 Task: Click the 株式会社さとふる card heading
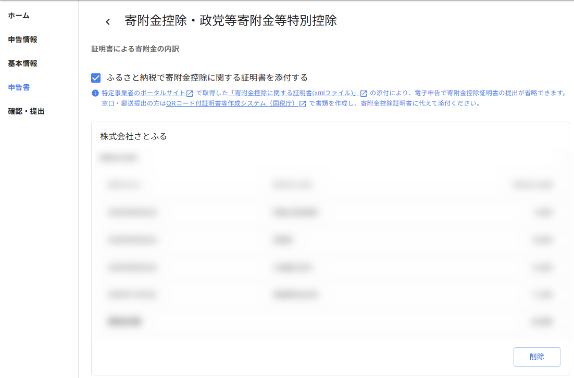pos(133,137)
